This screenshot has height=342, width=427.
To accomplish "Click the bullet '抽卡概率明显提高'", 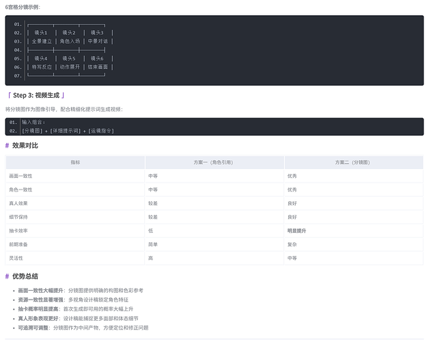I will point(38,309).
